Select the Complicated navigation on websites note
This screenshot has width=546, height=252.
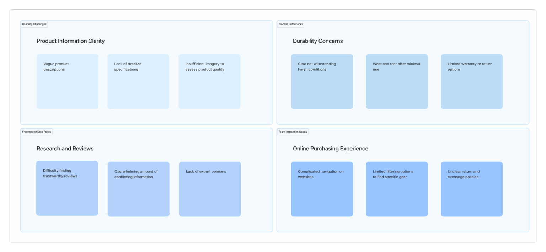322,189
